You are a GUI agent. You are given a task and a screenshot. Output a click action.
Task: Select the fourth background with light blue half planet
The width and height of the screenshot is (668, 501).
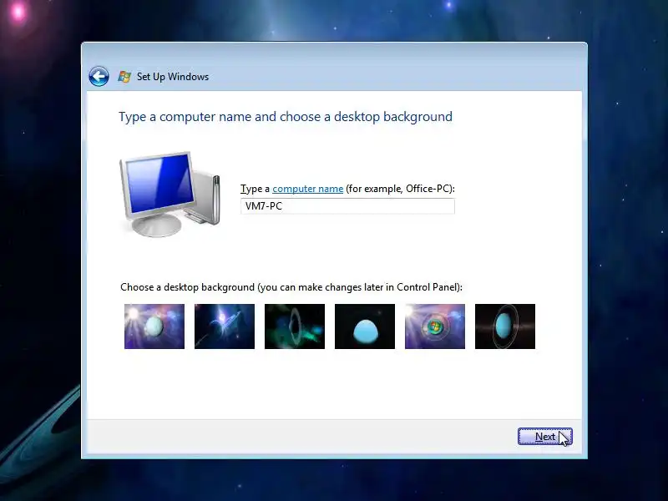[365, 326]
